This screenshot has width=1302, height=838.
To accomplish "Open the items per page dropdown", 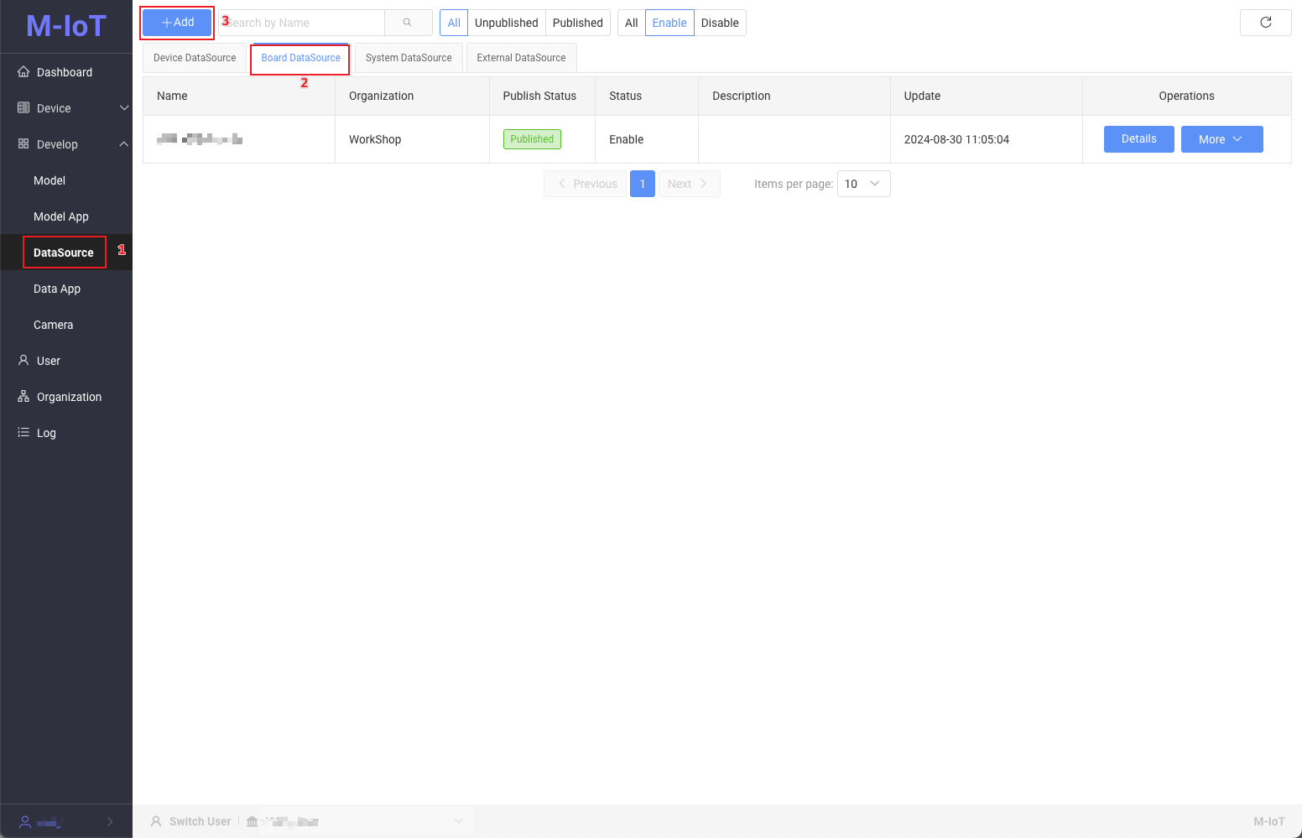I will (x=863, y=184).
